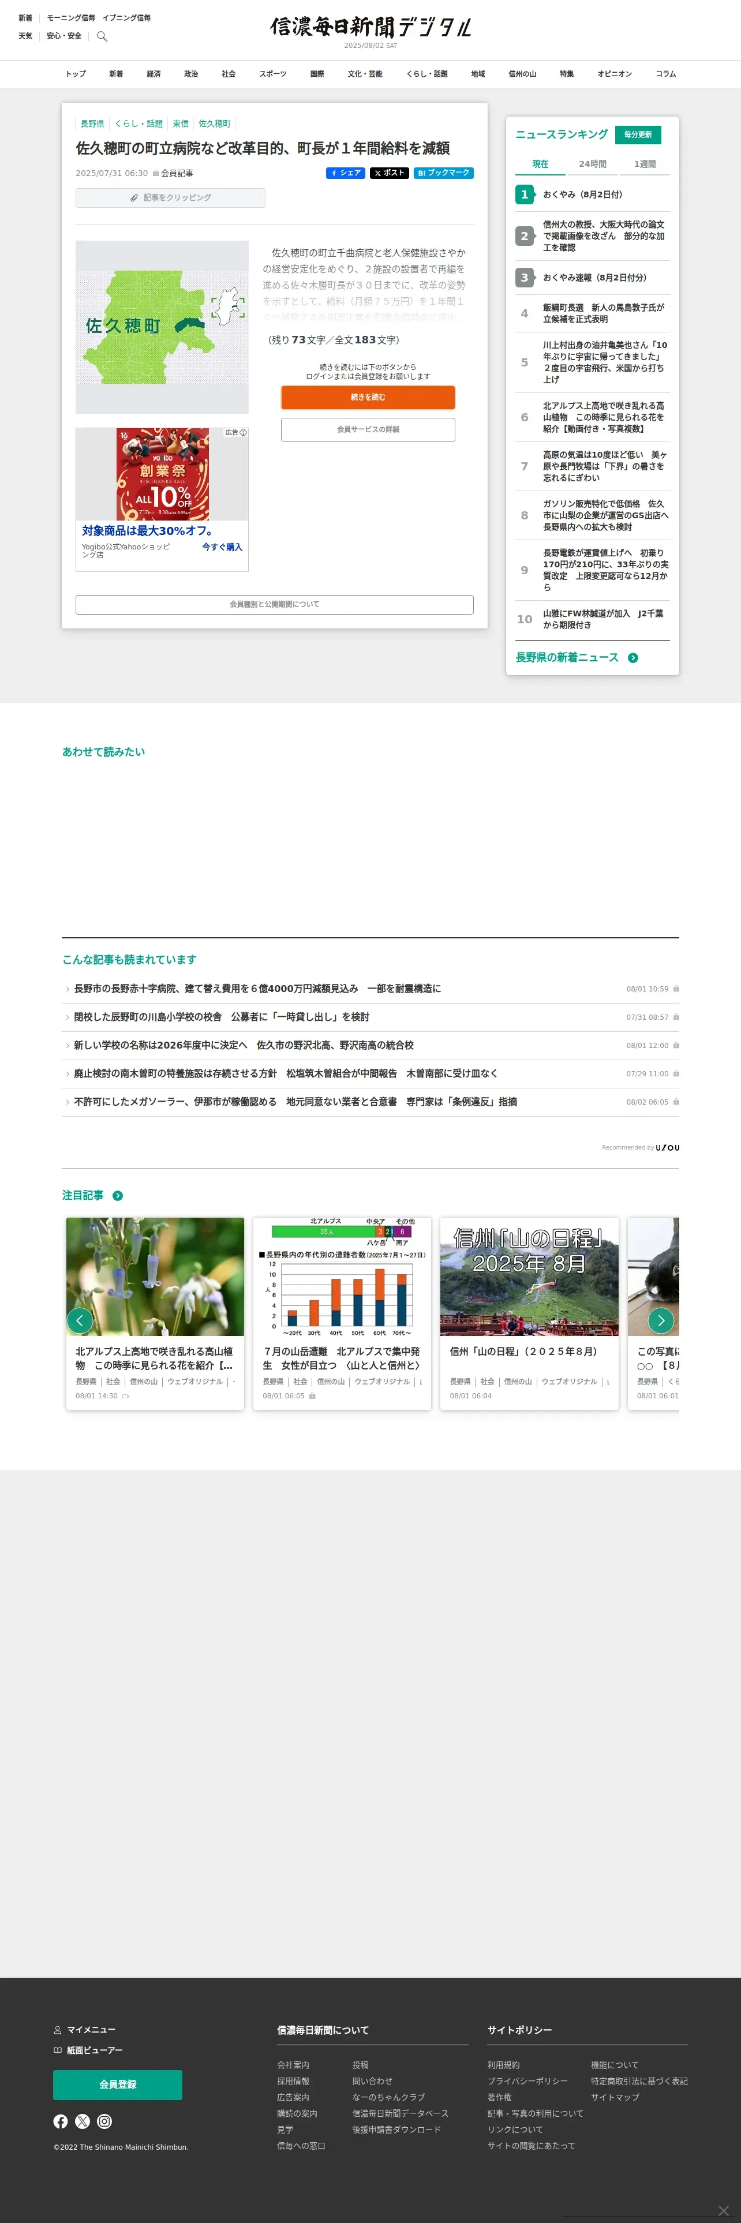Click the 信濃毎日新聞デジタル logo
The image size is (741, 2223).
click(x=370, y=27)
